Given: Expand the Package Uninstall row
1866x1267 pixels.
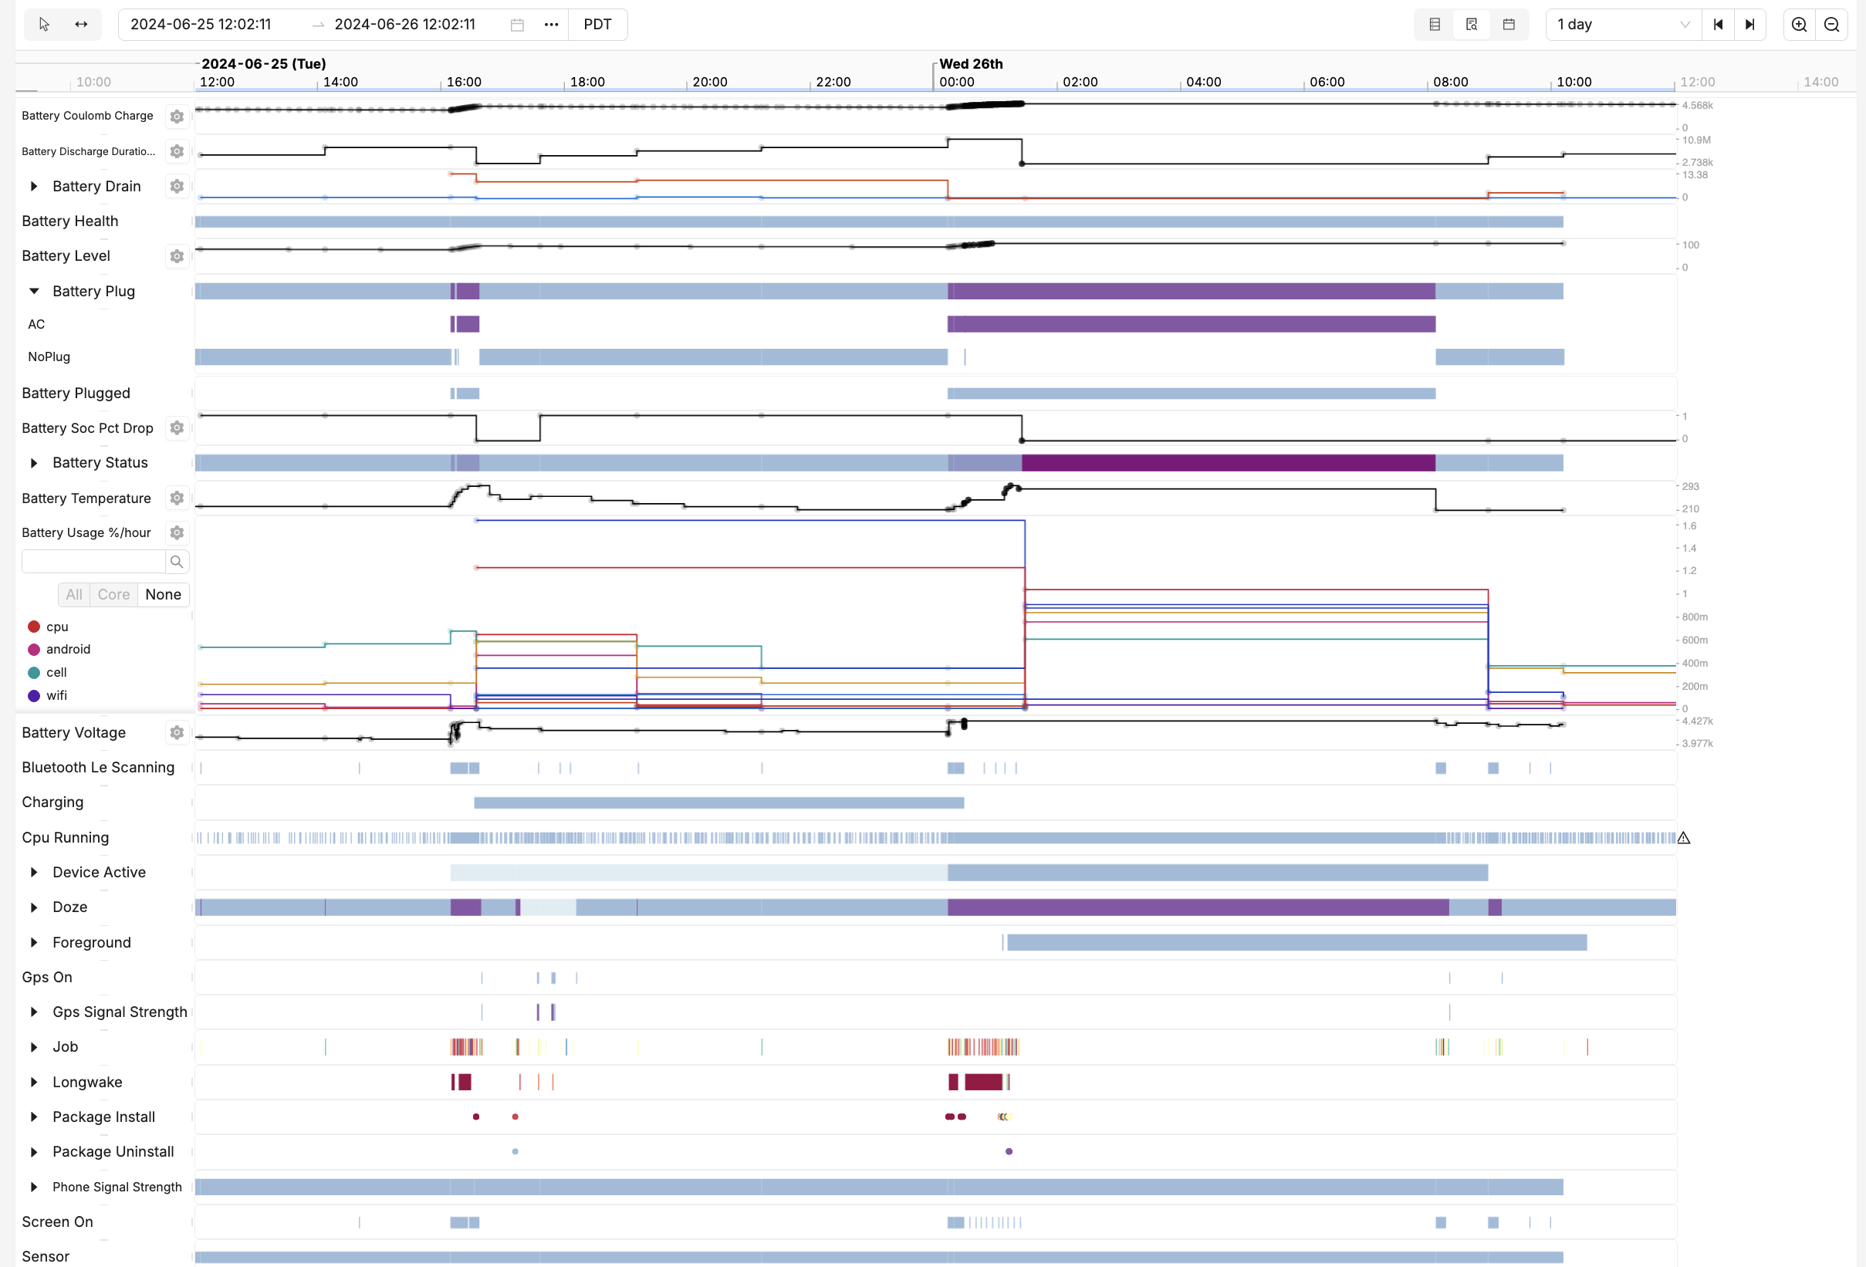Looking at the screenshot, I should pyautogui.click(x=34, y=1151).
